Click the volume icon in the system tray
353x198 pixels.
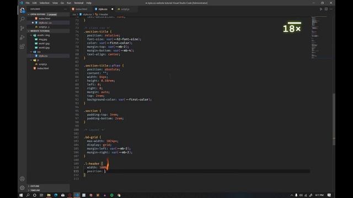point(301,195)
